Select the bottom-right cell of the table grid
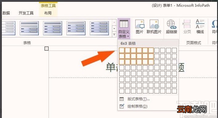 174,91
